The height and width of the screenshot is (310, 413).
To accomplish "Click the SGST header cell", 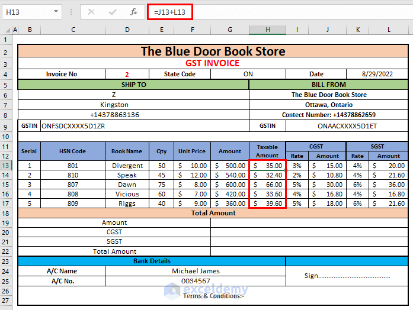I will [377, 147].
